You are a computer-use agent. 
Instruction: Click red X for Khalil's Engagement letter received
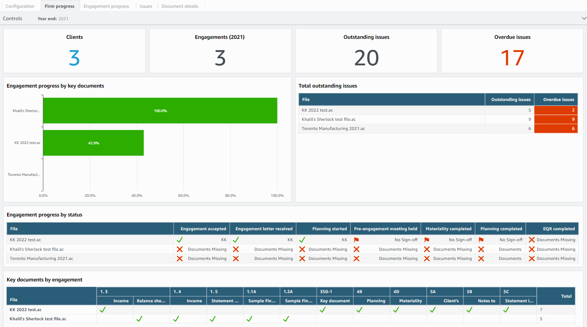coord(236,249)
